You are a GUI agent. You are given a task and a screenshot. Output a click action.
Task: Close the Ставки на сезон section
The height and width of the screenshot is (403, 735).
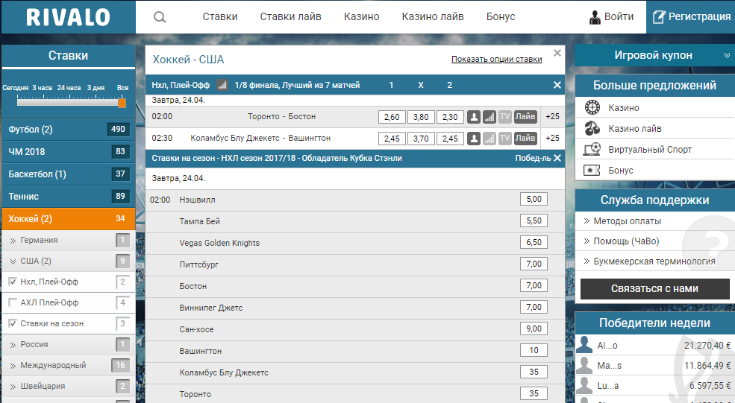(x=557, y=158)
